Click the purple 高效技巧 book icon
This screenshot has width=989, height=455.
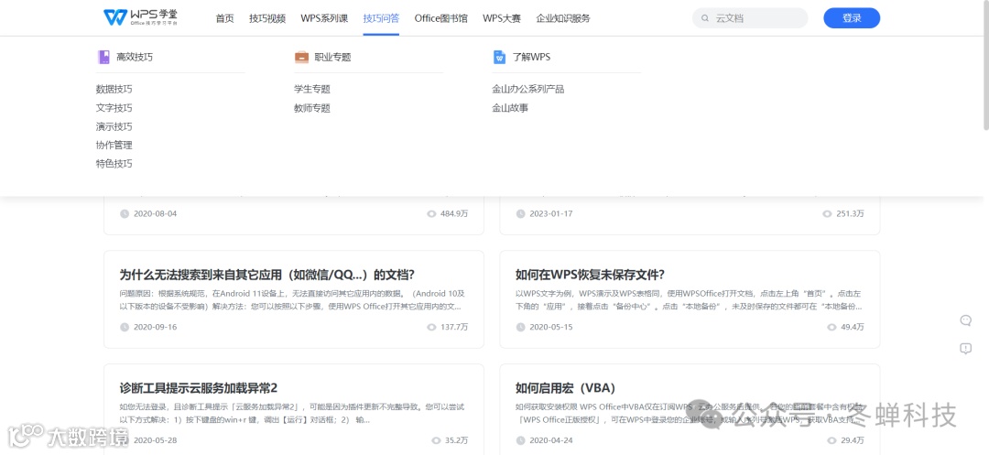[x=103, y=58]
